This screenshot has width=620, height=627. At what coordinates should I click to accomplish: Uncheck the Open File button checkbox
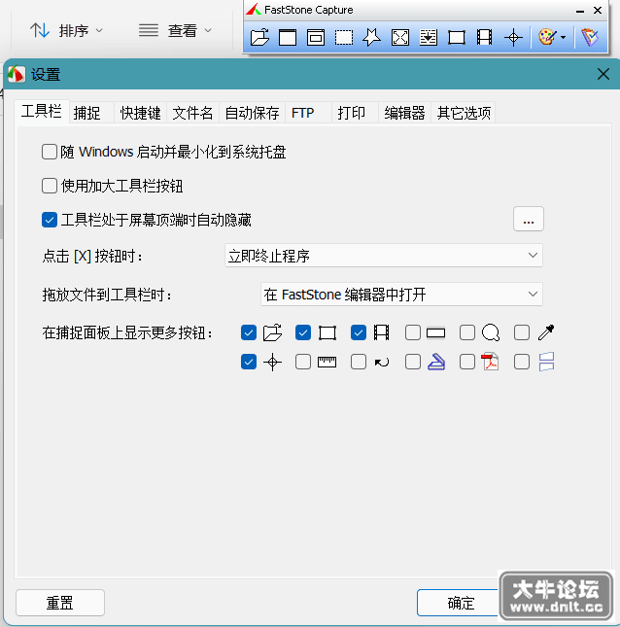pos(249,332)
